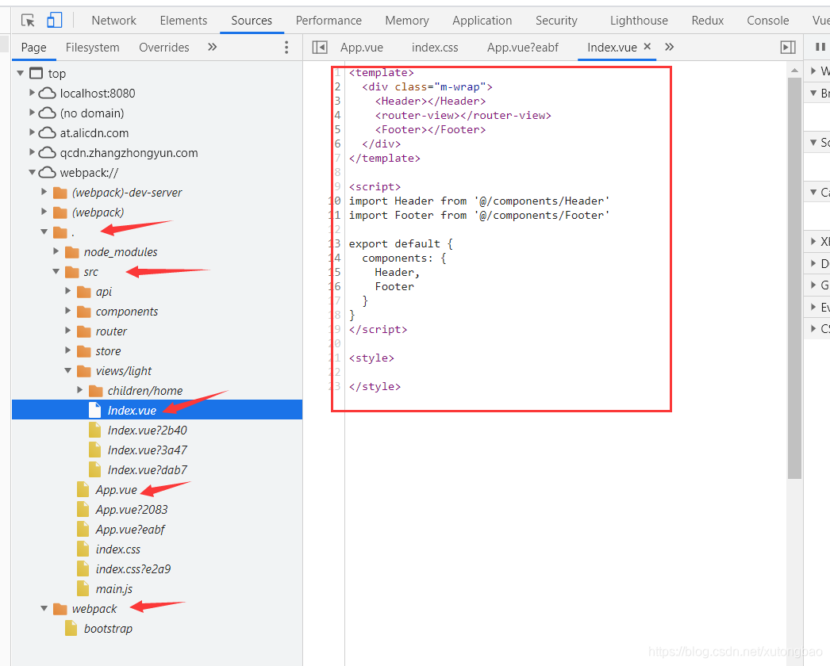Click the components folder icon
The image size is (830, 666).
(x=84, y=312)
